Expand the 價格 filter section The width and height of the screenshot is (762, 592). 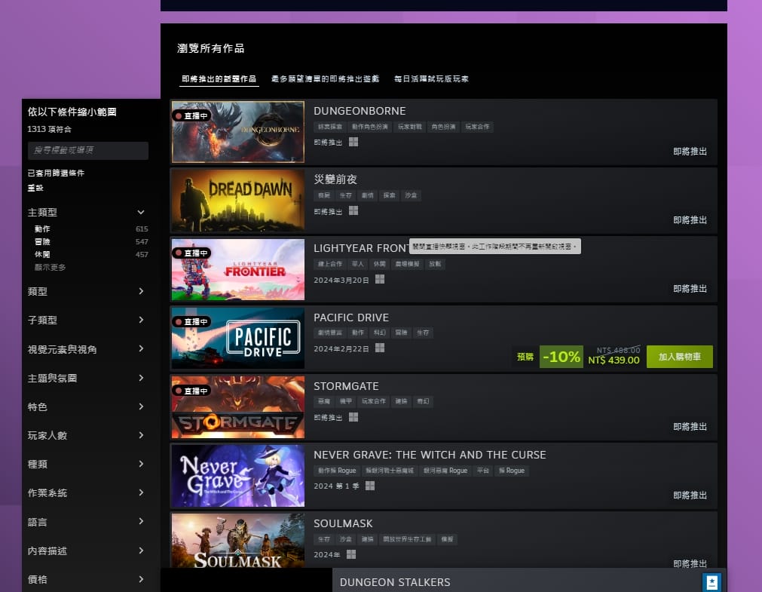(x=141, y=579)
